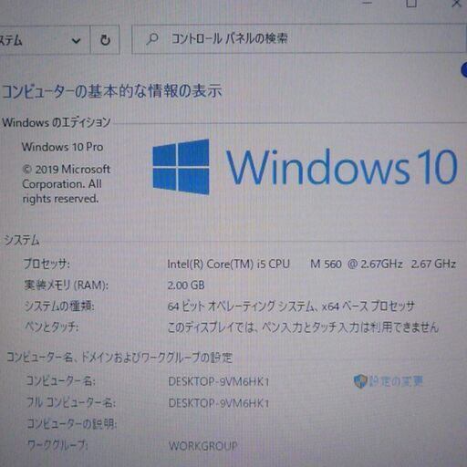Open help via the blue circle icon
The width and height of the screenshot is (467, 467).
(464, 69)
